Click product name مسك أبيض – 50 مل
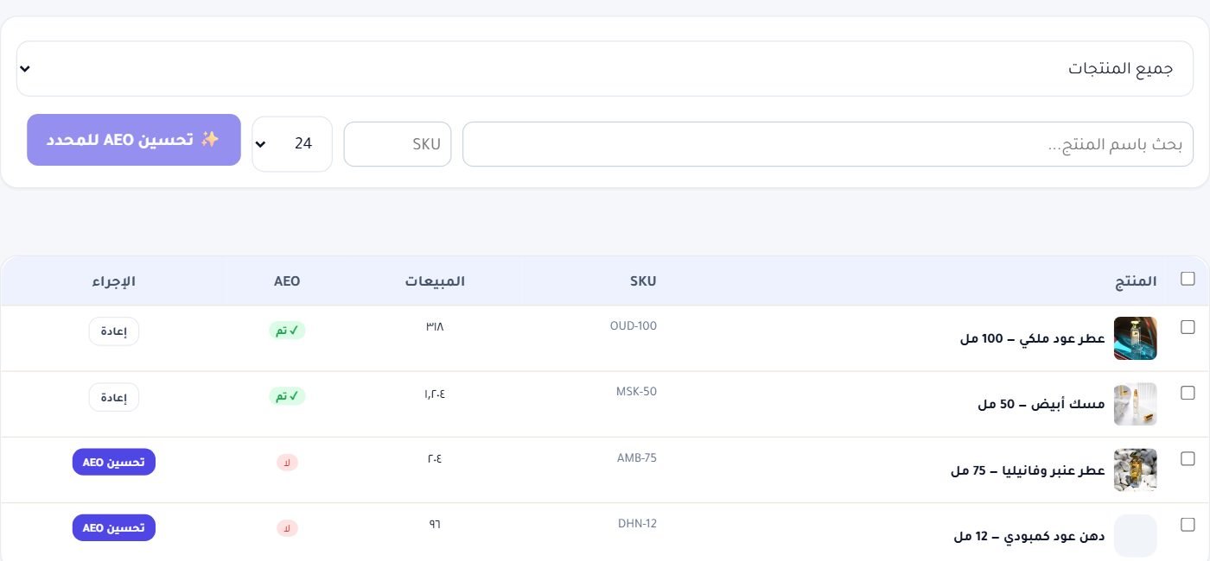Viewport: 1210px width, 561px height. (1041, 404)
